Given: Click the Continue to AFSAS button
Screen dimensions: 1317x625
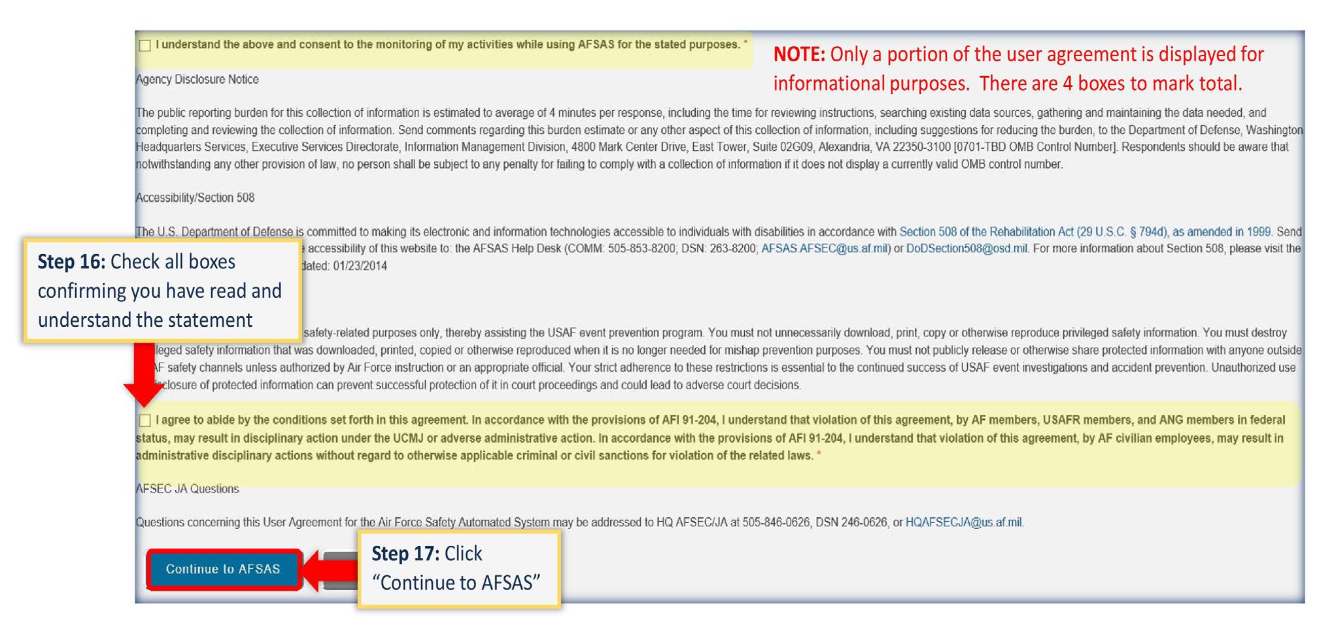Looking at the screenshot, I should 223,569.
